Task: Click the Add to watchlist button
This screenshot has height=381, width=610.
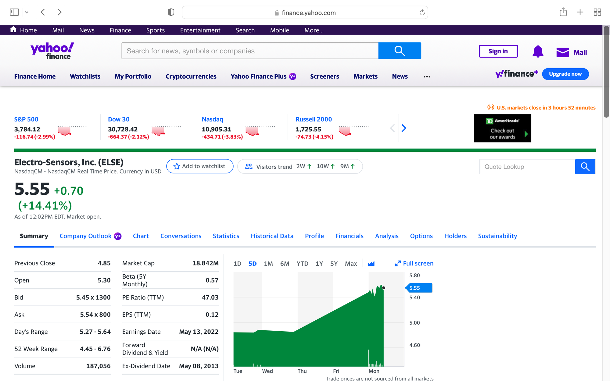Action: coord(199,166)
